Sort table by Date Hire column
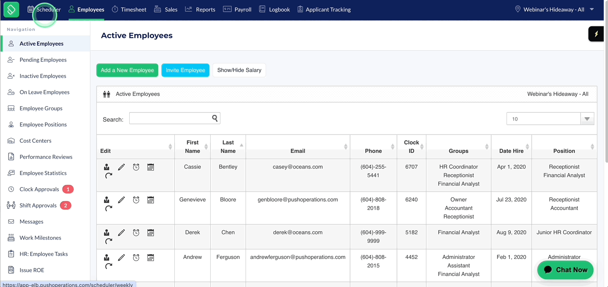Viewport: 608px width, 287px height. point(512,146)
